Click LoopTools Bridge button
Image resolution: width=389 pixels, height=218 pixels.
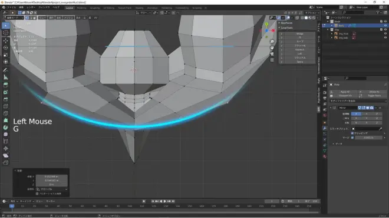[x=299, y=33]
